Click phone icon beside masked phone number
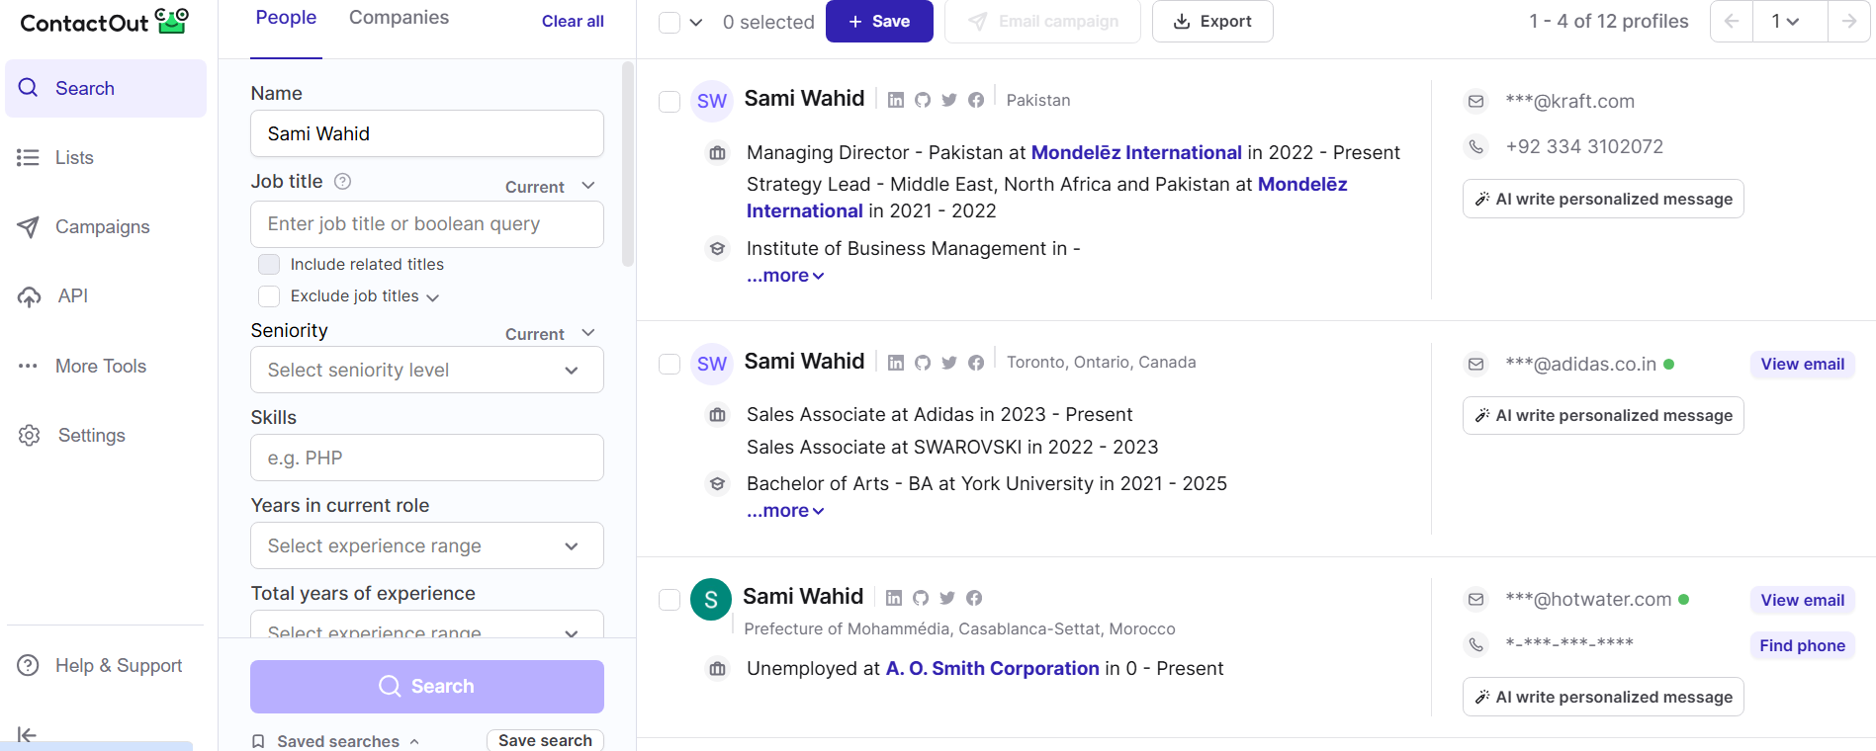This screenshot has width=1876, height=751. 1475,644
